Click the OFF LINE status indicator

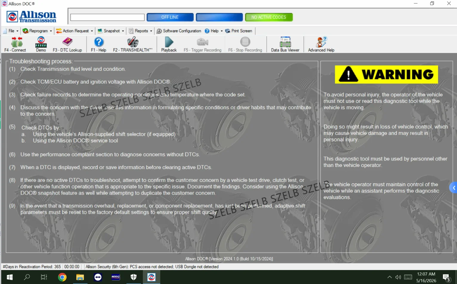point(170,17)
